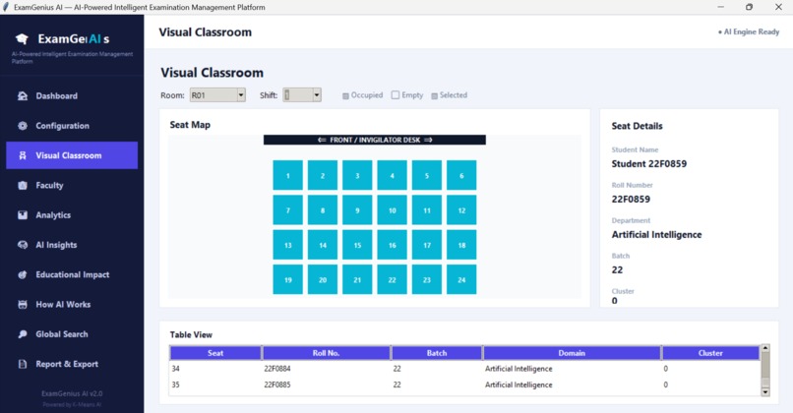
Task: Sort table by Batch column header
Action: [437, 353]
